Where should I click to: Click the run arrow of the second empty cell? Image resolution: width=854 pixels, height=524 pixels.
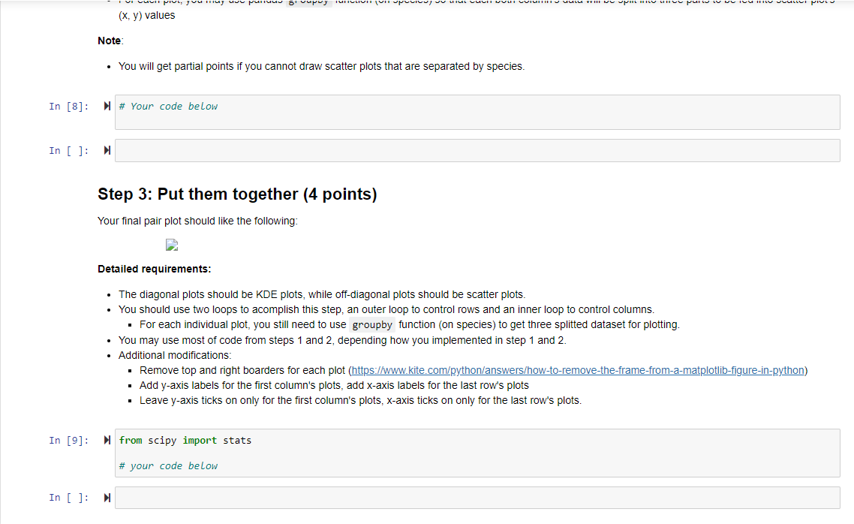pyautogui.click(x=107, y=497)
